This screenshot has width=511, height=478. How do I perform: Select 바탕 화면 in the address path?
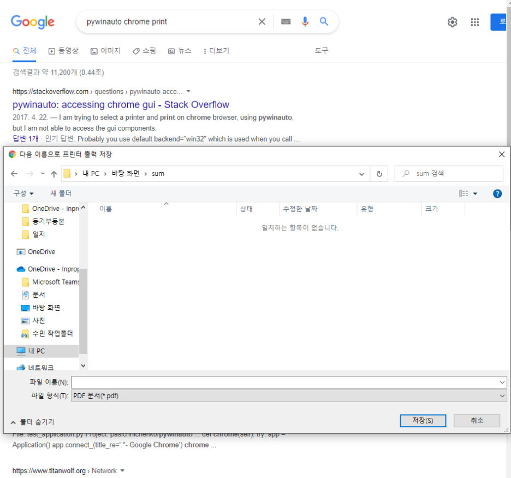[x=126, y=174]
